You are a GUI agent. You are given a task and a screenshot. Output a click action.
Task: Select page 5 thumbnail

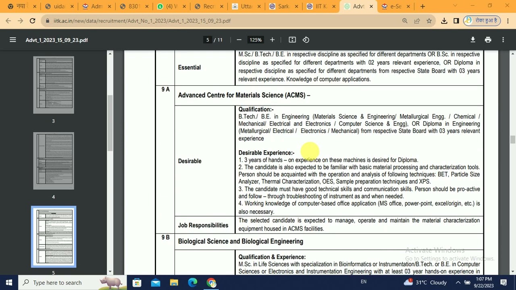(x=54, y=237)
